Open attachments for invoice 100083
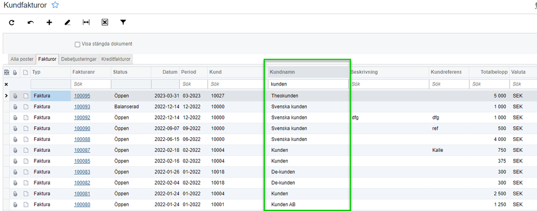Viewport: 537px width, 211px height. pyautogui.click(x=15, y=172)
